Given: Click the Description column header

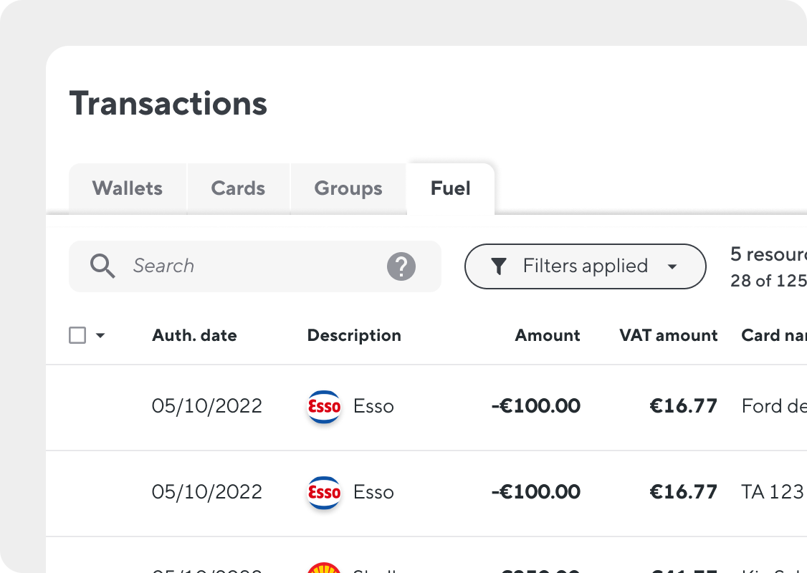Looking at the screenshot, I should coord(354,335).
